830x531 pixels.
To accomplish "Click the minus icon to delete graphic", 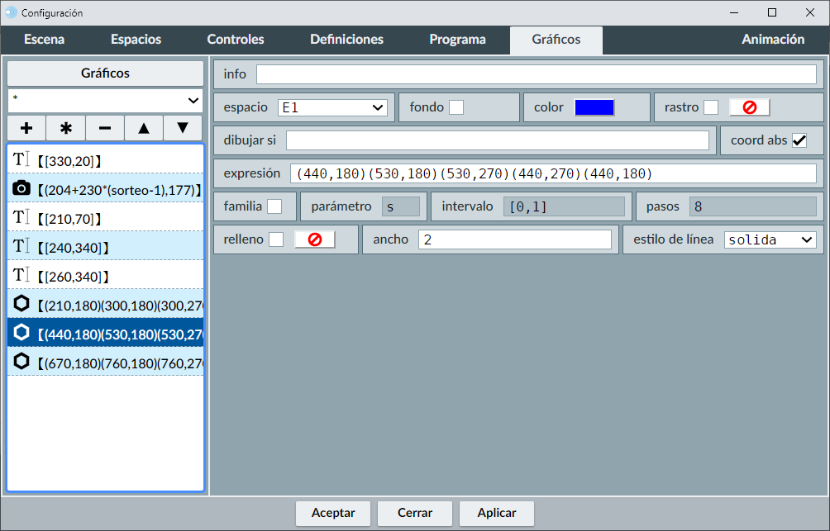I will click(x=105, y=128).
